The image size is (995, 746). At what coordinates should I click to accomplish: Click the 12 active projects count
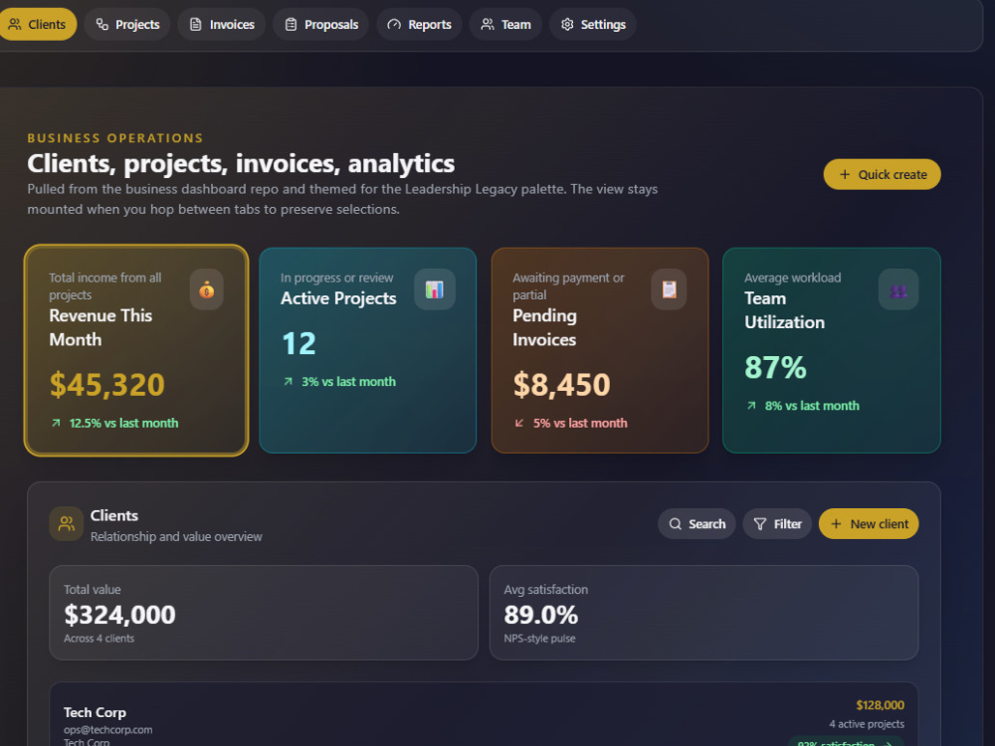[298, 343]
